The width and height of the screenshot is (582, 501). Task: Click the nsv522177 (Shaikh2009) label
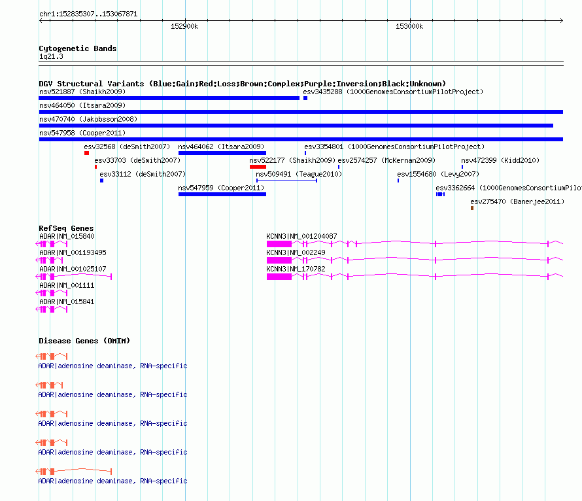pyautogui.click(x=292, y=160)
